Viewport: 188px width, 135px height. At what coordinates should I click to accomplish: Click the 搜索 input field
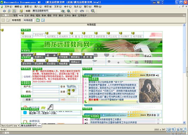pos(46,100)
